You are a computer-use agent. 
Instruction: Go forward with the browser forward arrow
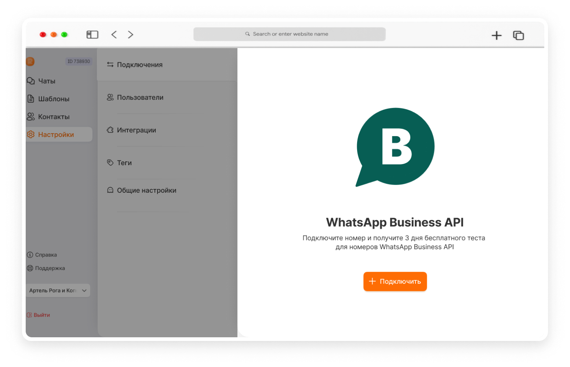click(131, 34)
